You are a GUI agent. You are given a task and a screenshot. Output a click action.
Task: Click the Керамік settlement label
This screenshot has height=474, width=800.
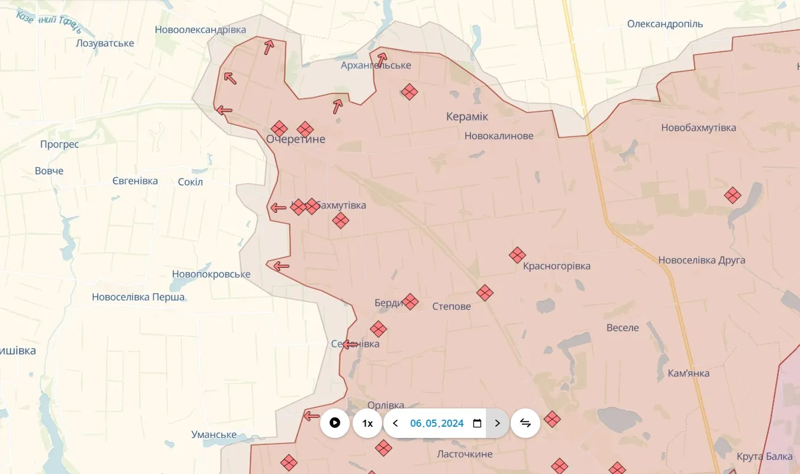(467, 117)
